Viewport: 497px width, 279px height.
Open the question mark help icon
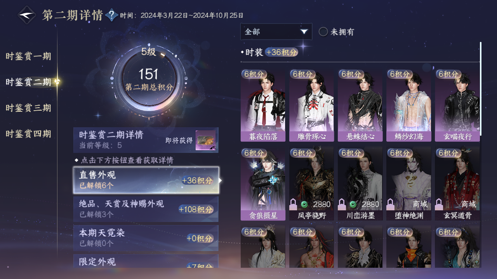coord(112,15)
